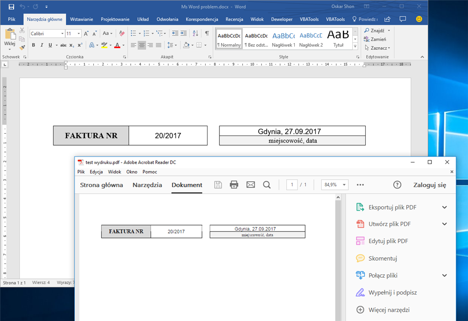Click Skomentuj in Acrobat side panel
This screenshot has height=321, width=468.
[377, 258]
